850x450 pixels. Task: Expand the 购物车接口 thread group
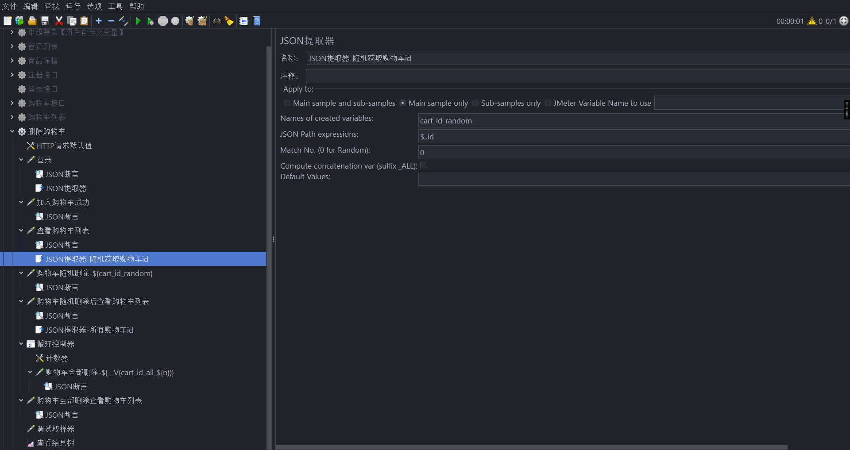[x=12, y=103]
